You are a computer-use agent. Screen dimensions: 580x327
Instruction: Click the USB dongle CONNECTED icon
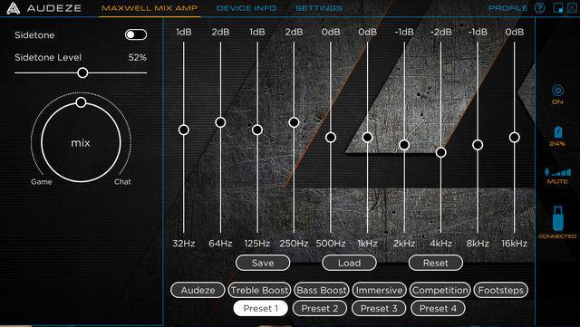click(x=558, y=218)
